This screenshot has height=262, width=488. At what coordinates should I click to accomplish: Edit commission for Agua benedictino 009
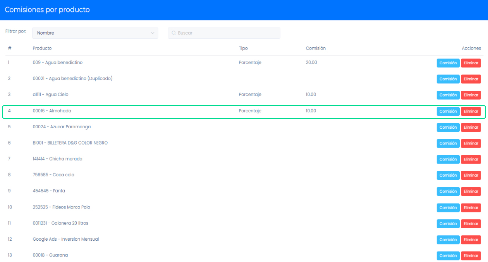448,63
